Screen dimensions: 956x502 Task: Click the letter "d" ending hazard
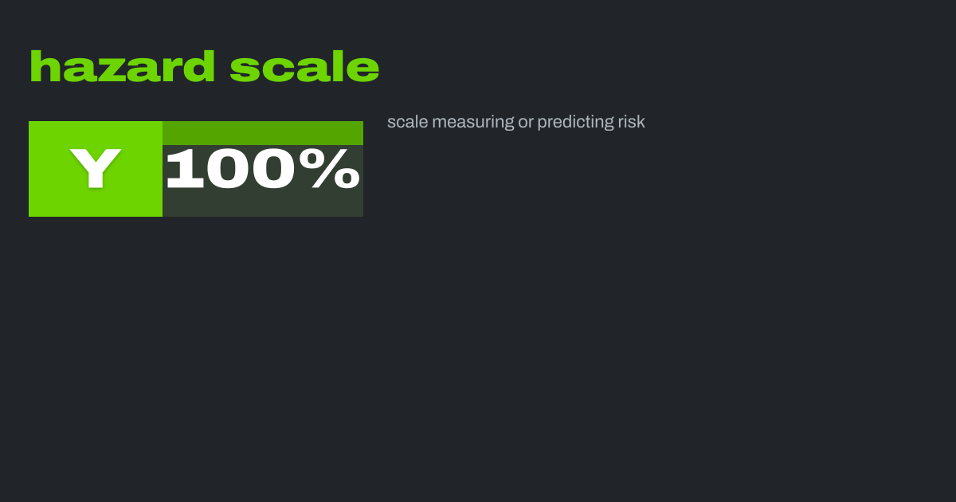click(x=199, y=67)
